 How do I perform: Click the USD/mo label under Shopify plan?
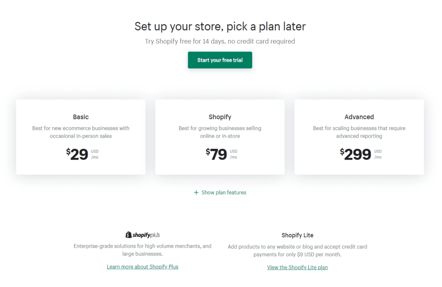click(x=233, y=154)
